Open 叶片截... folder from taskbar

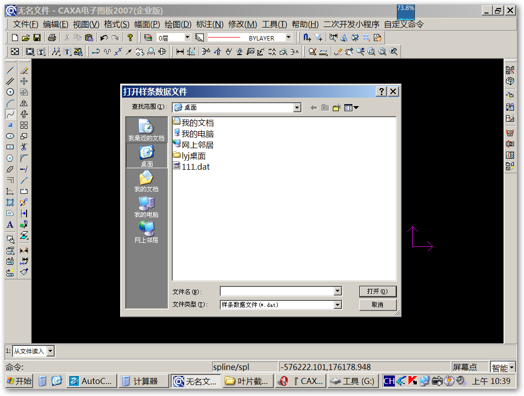(248, 381)
